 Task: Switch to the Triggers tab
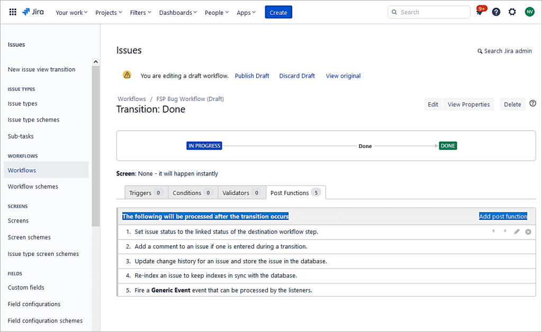146,193
